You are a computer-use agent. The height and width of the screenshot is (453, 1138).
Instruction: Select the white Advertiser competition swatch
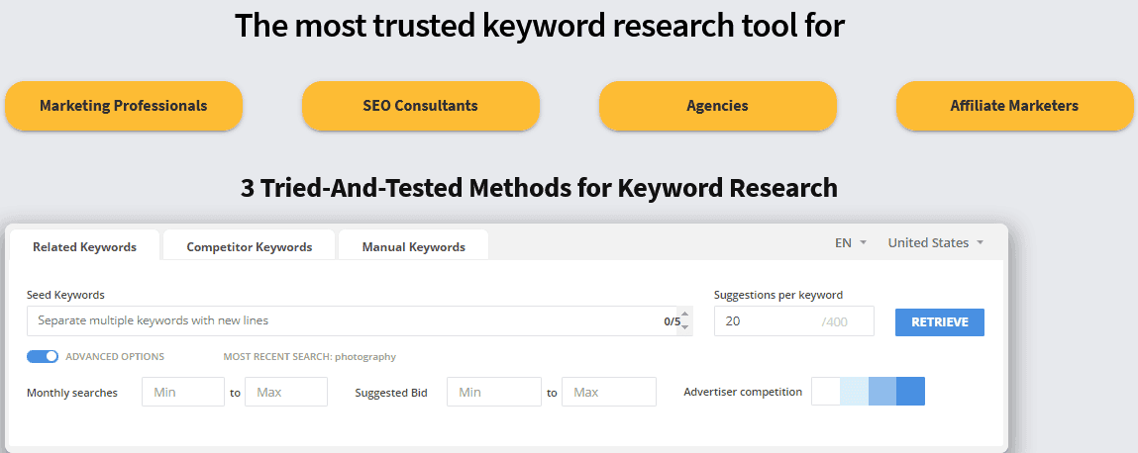point(825,392)
